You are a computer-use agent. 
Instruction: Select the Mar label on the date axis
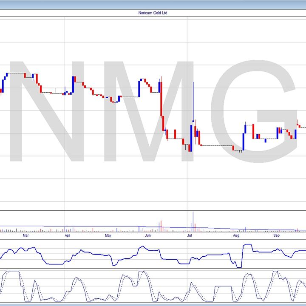point(25,235)
